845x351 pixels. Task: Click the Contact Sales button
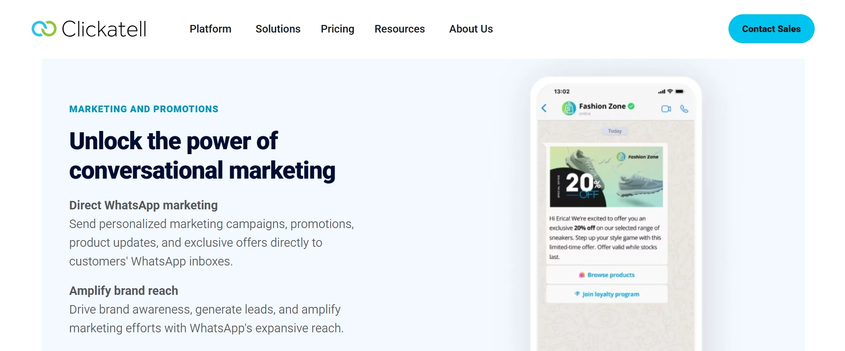[771, 29]
